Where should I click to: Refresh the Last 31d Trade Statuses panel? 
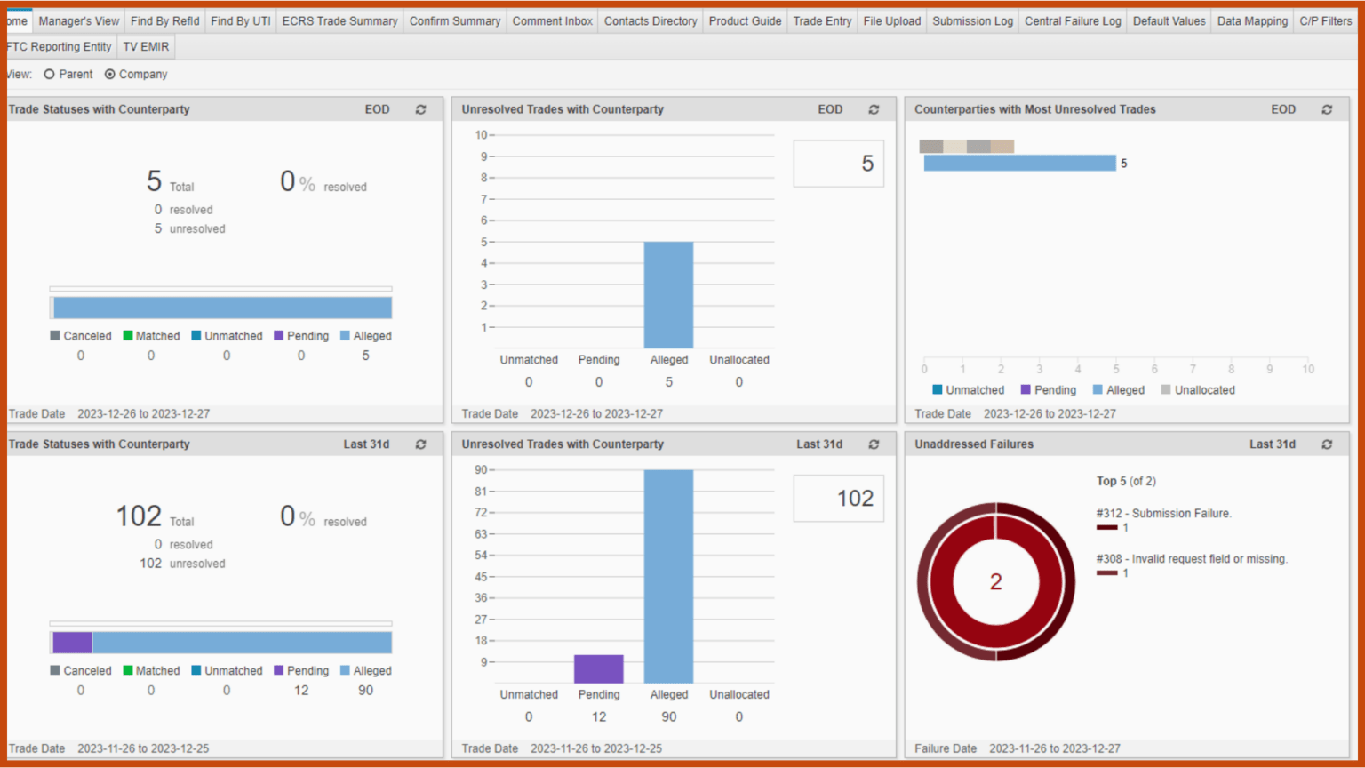pos(420,444)
